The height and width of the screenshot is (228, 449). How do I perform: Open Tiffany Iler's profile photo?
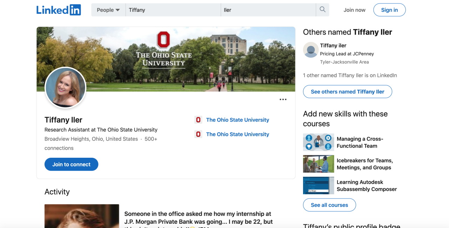(x=66, y=87)
